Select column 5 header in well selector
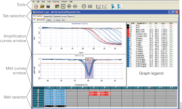This screenshot has width=182, height=109. (94, 88)
